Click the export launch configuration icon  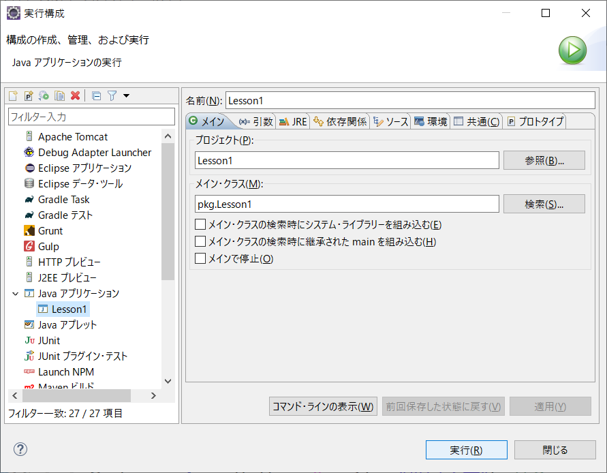pos(44,95)
